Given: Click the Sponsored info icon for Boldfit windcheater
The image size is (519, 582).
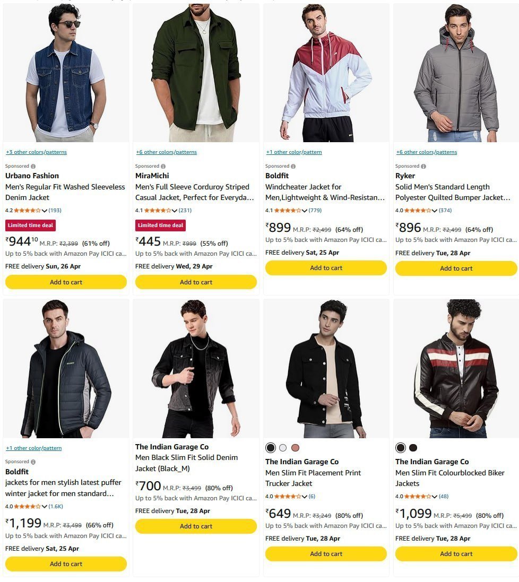Looking at the screenshot, I should (293, 166).
